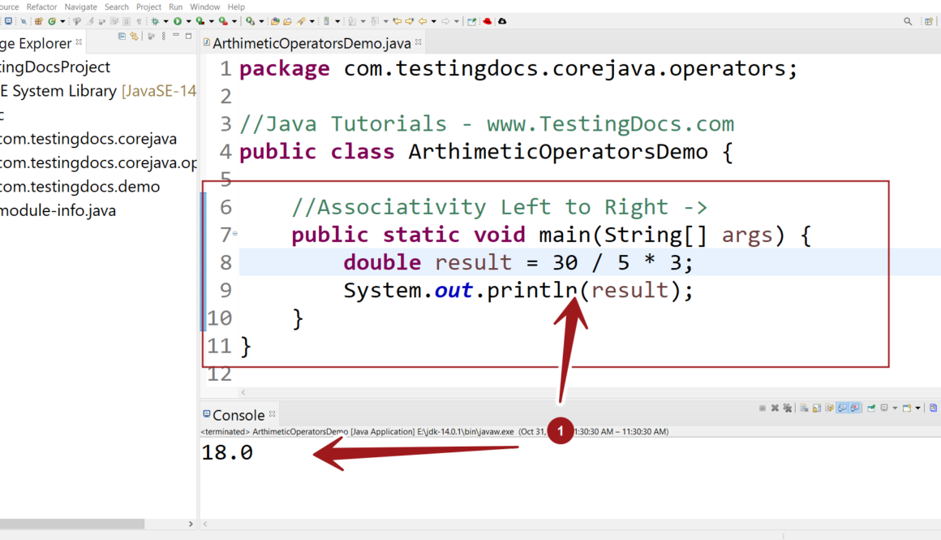941x540 pixels.
Task: Click the Search magnifier icon at top right
Action: pyautogui.click(x=908, y=21)
